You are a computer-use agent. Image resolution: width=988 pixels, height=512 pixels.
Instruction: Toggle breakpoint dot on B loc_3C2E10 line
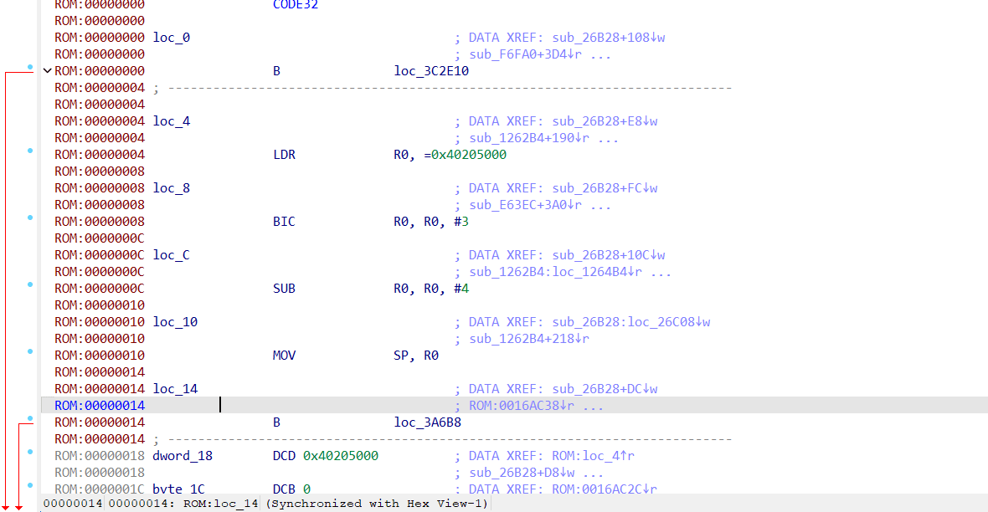tap(29, 67)
